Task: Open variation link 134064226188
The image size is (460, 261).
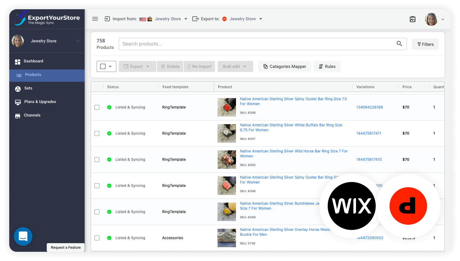Action: tap(369, 107)
